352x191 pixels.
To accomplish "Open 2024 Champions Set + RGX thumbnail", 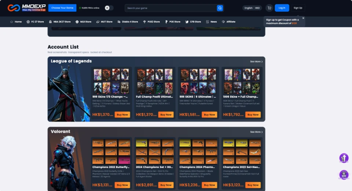I will (155, 151).
